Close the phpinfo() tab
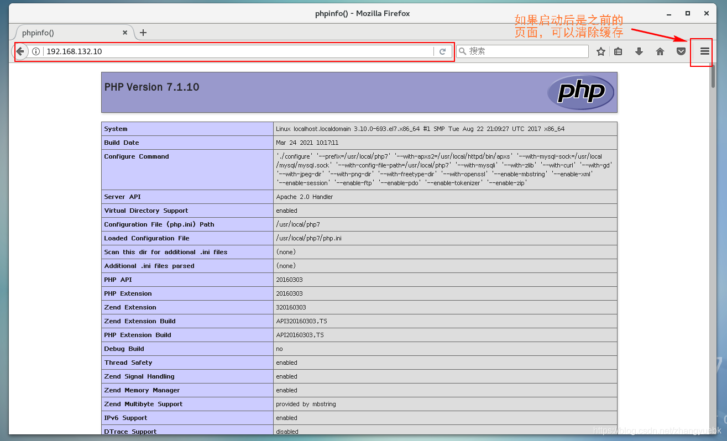The height and width of the screenshot is (441, 727). (x=125, y=33)
